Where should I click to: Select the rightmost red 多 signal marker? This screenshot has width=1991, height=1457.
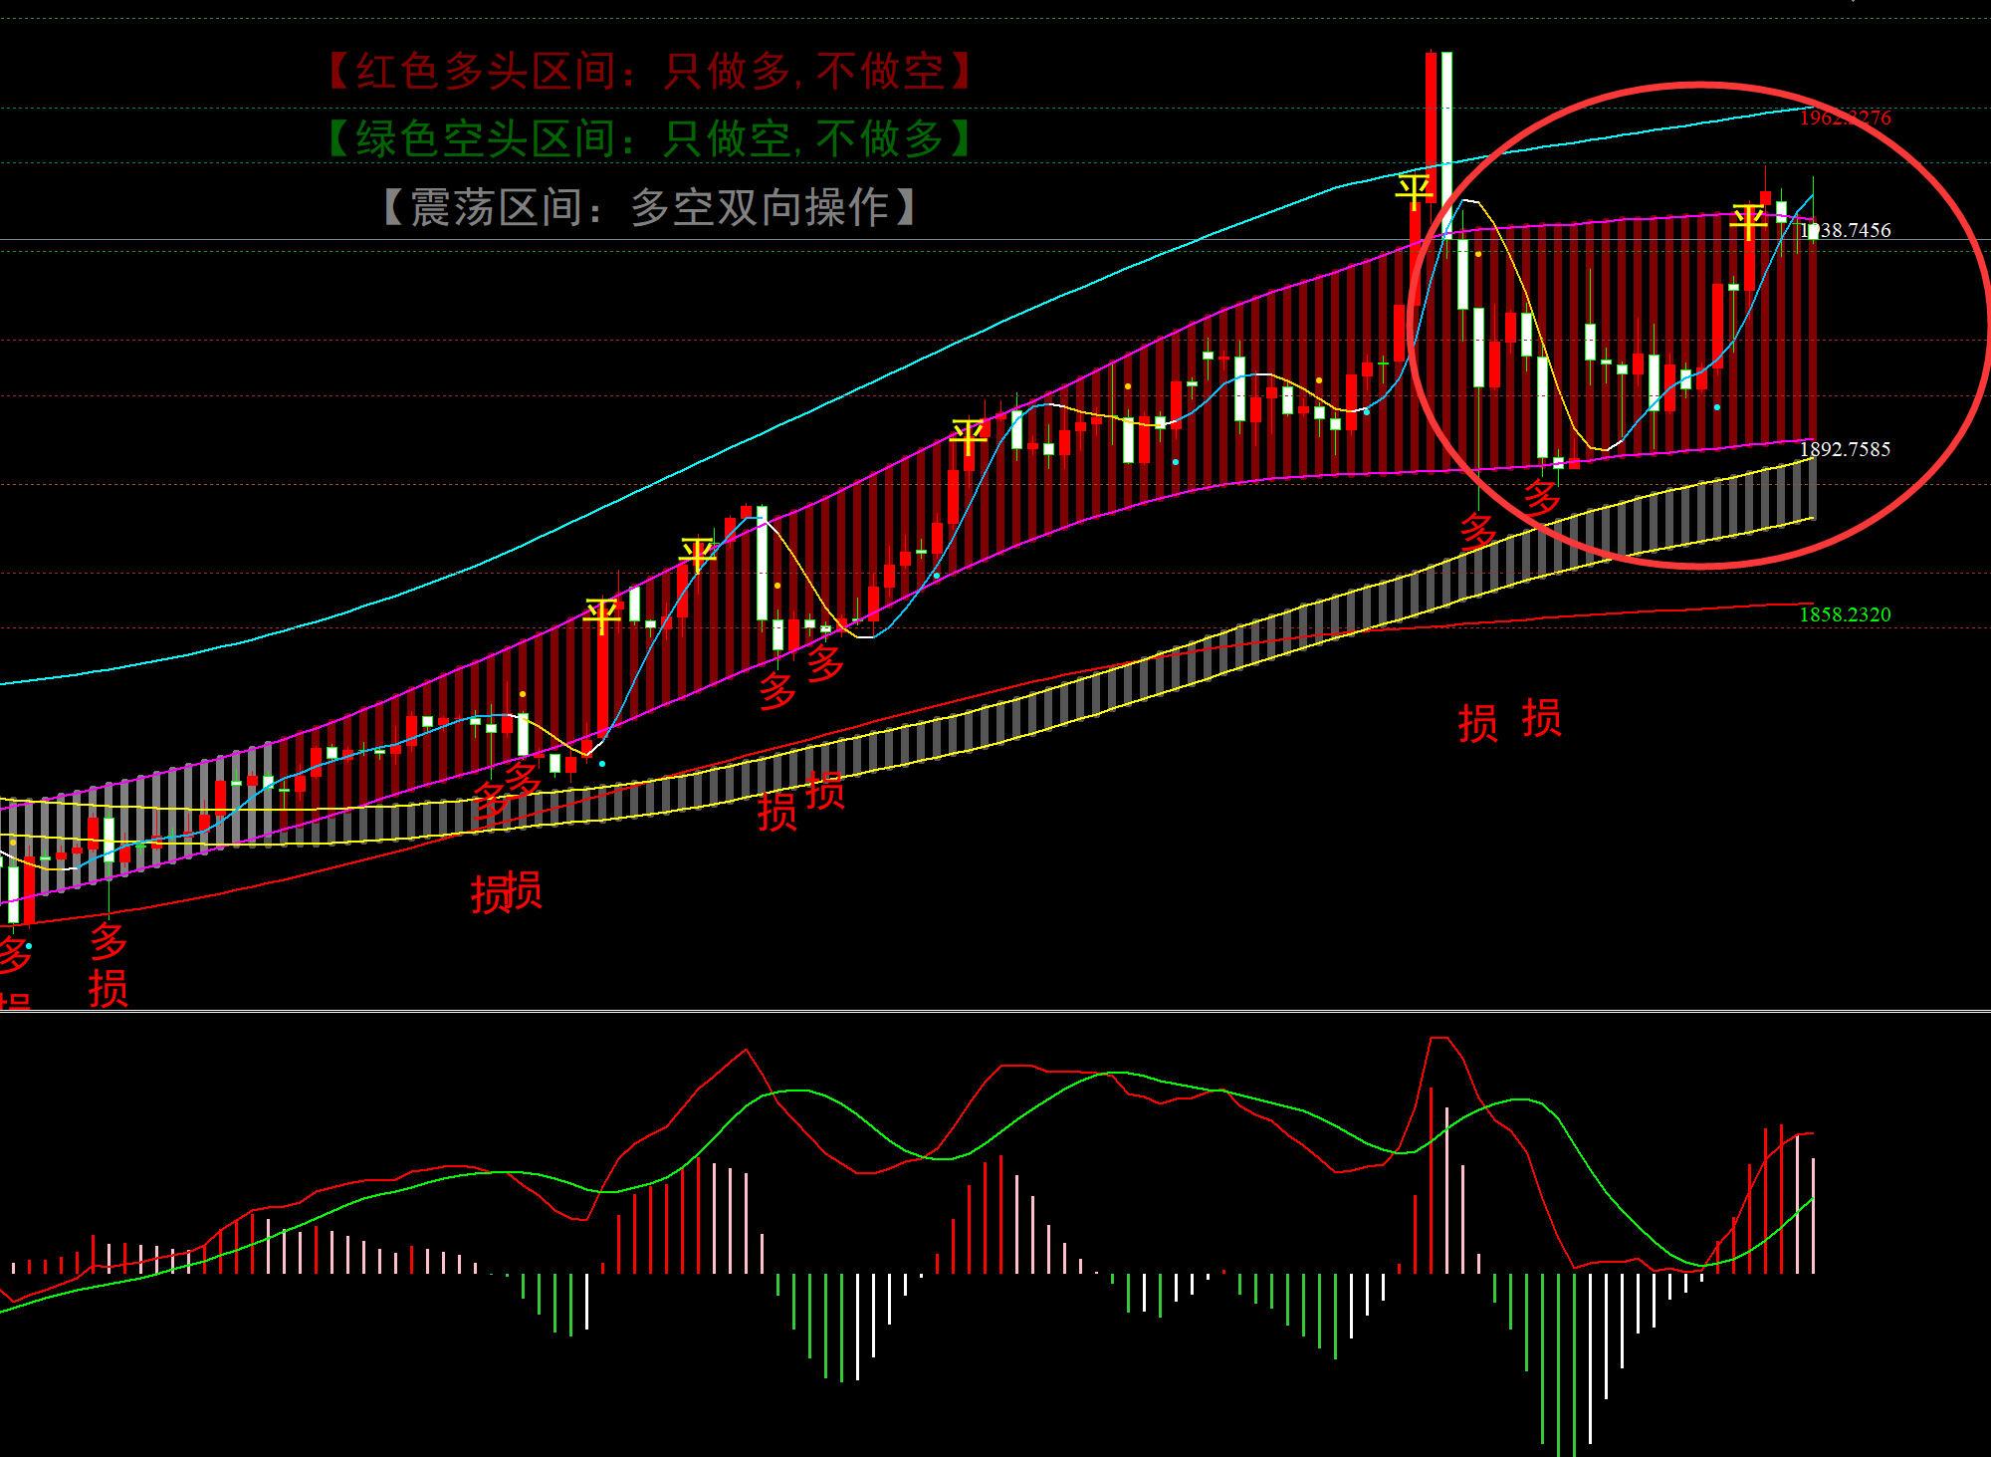pos(1541,497)
